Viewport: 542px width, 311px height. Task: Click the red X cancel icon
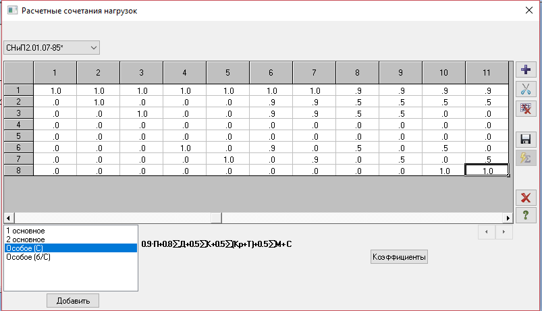[x=526, y=198]
